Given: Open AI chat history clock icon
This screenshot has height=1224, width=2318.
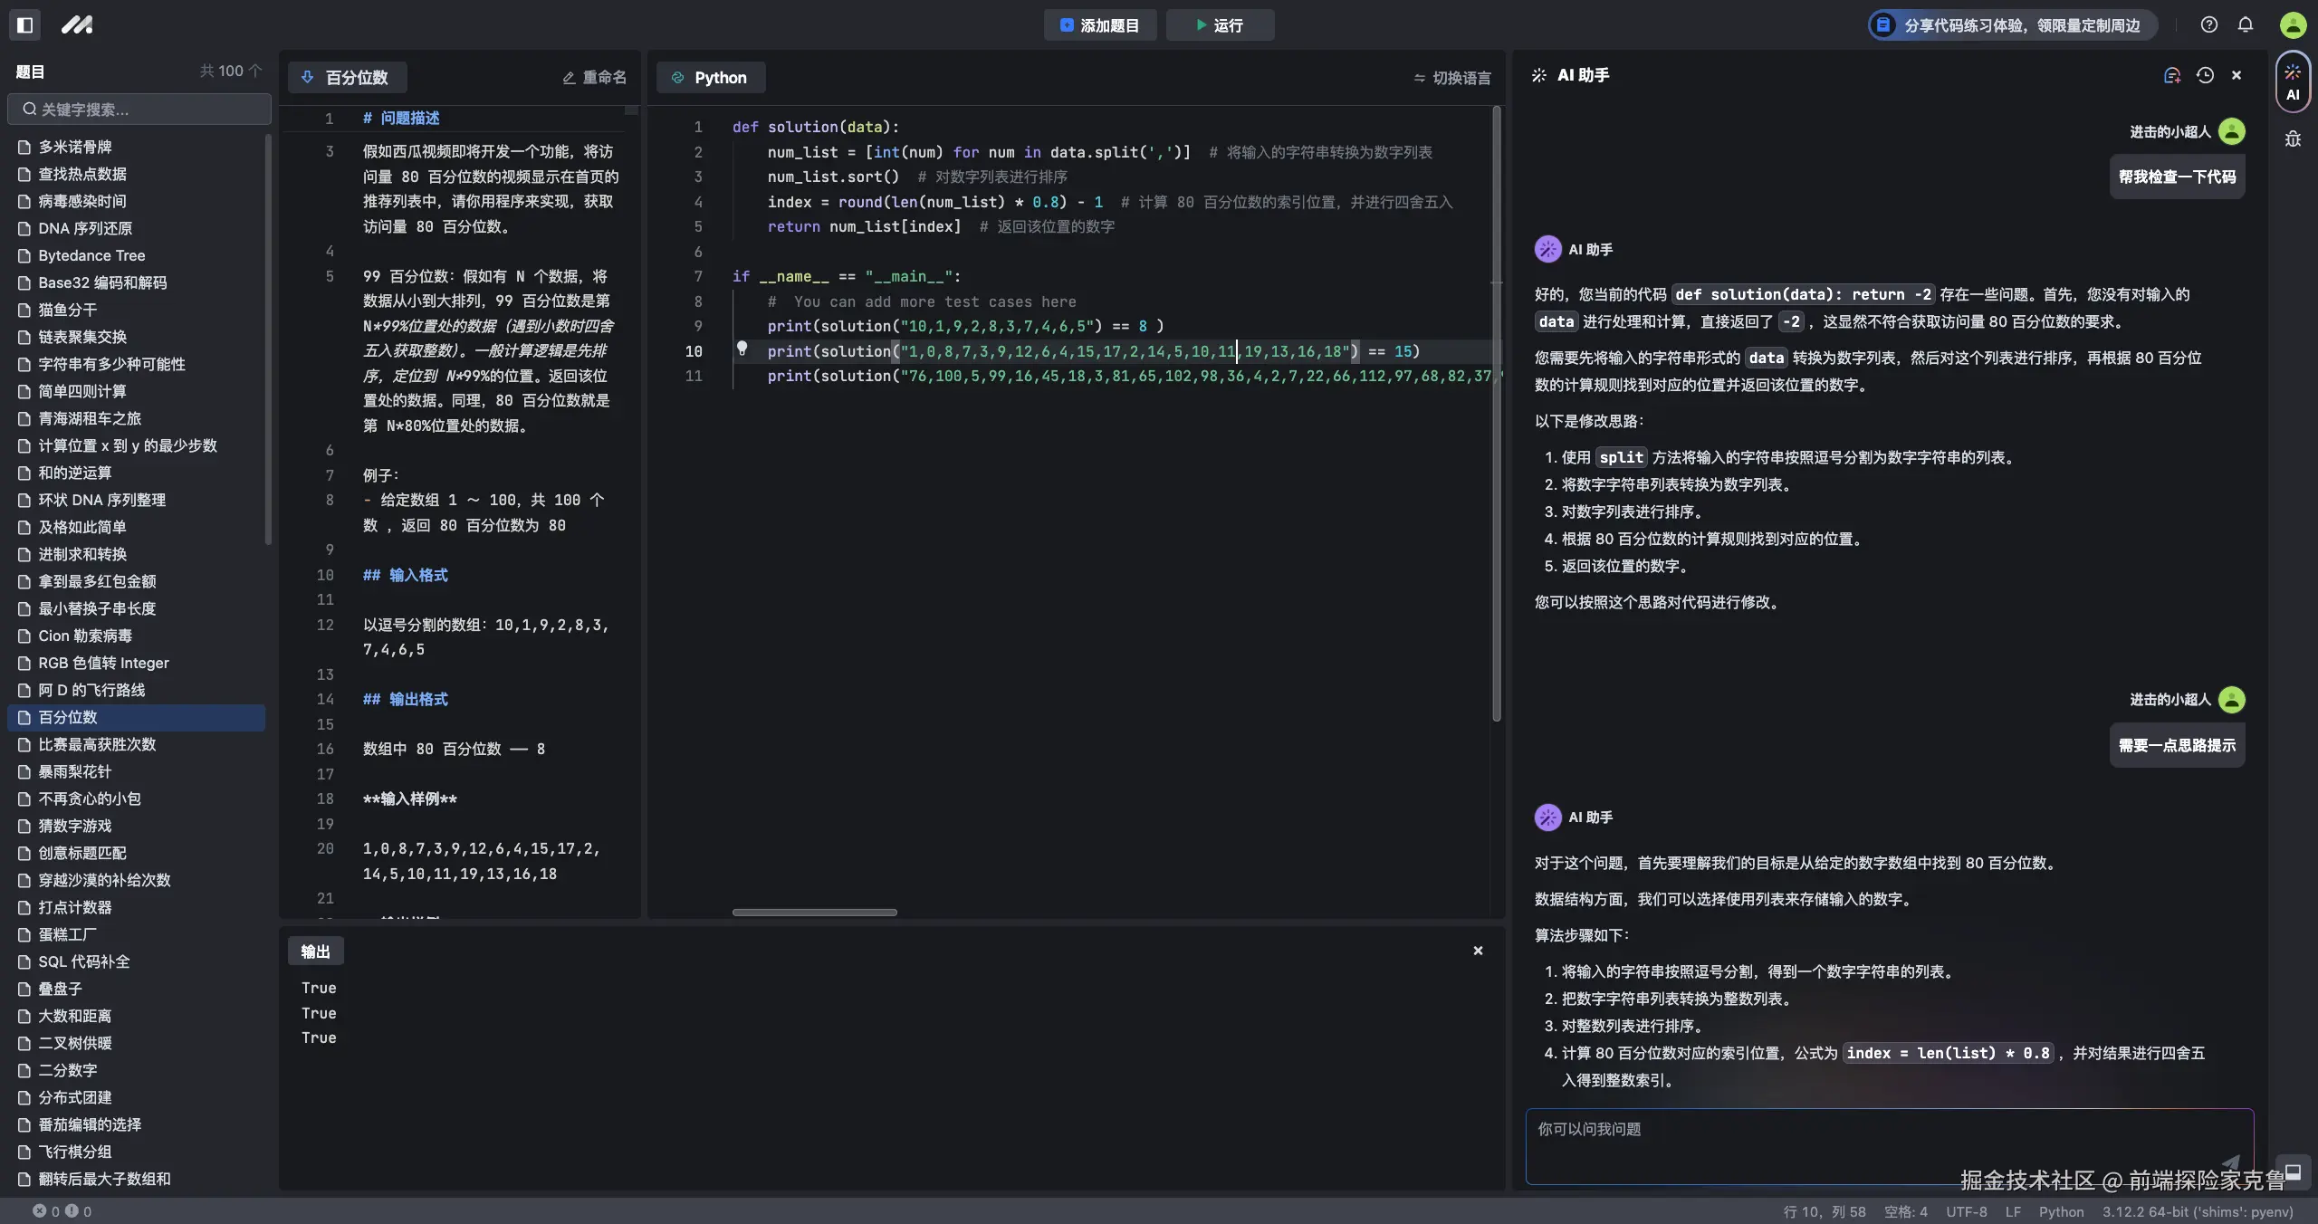Looking at the screenshot, I should pos(2205,75).
